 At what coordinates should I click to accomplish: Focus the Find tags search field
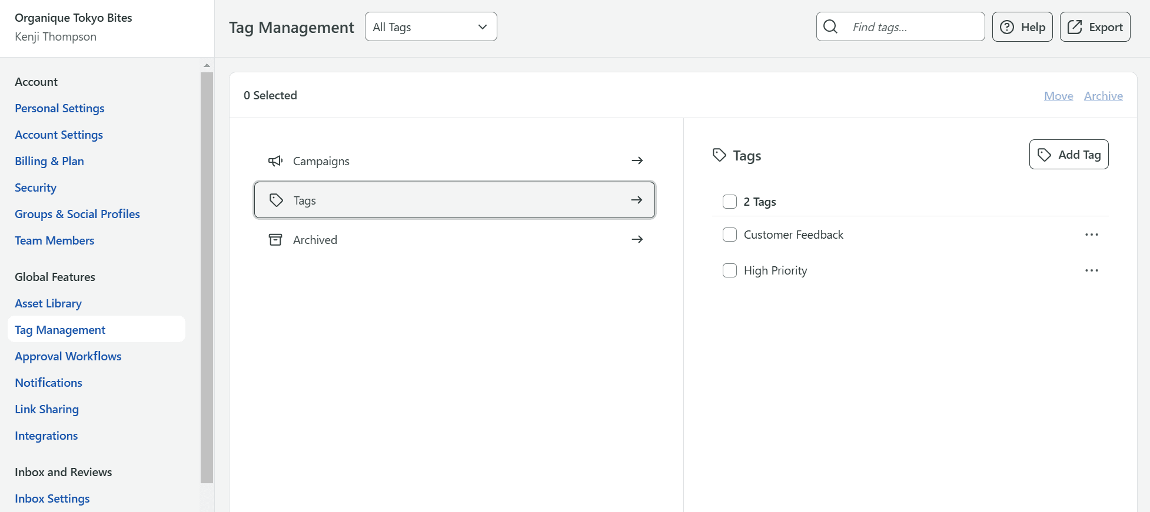click(912, 27)
